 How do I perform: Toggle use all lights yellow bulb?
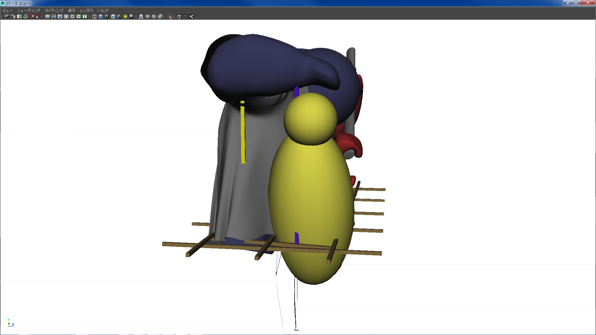125,16
